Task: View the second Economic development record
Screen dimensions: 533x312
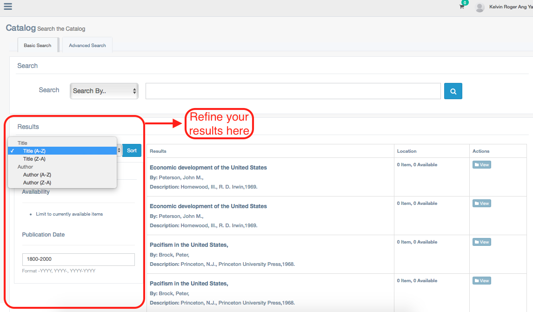Action: point(481,203)
